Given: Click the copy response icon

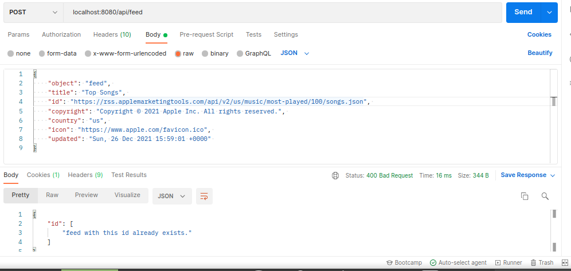Looking at the screenshot, I should point(525,196).
